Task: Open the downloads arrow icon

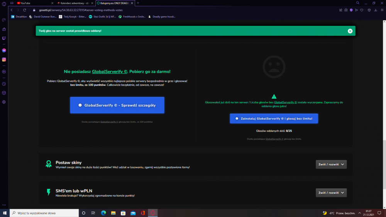Action: pos(376,10)
